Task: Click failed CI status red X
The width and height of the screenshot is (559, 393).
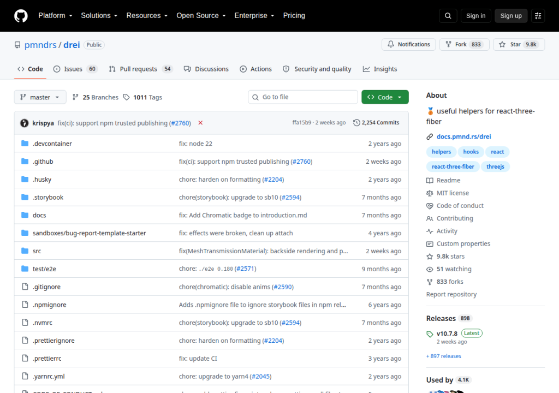Action: tap(200, 123)
